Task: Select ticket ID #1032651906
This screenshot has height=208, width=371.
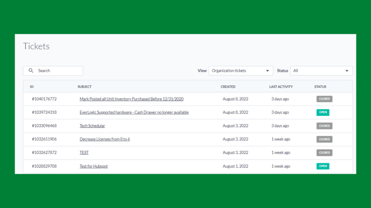Action: (x=44, y=140)
